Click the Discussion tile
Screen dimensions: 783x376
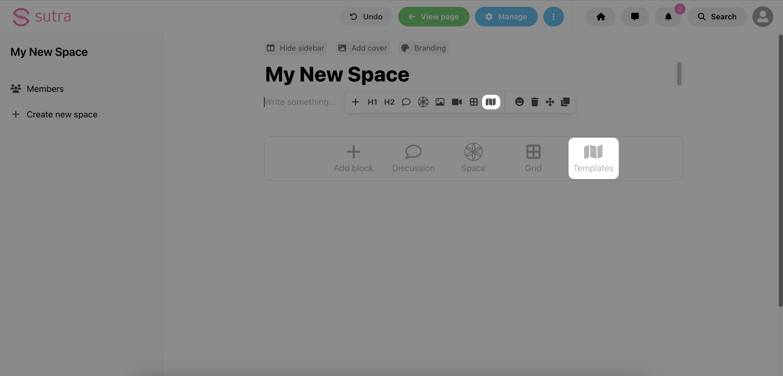413,158
